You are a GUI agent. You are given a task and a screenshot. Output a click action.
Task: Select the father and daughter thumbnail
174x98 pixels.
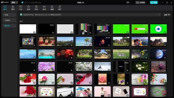pyautogui.click(x=84, y=92)
